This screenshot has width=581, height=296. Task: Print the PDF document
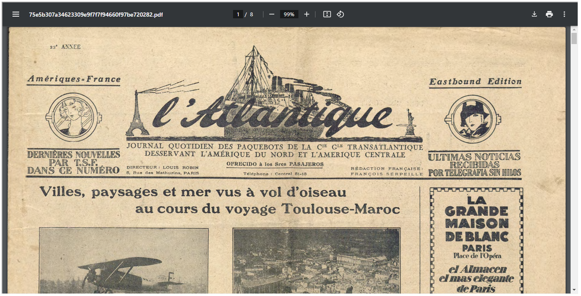(x=549, y=14)
